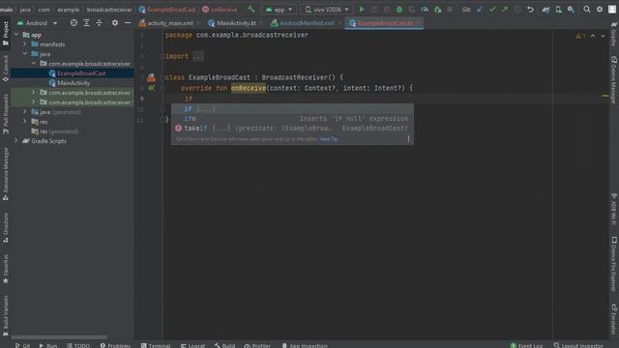Image resolution: width=619 pixels, height=348 pixels.
Task: Toggle the Device Manager right side panel
Action: (x=614, y=80)
